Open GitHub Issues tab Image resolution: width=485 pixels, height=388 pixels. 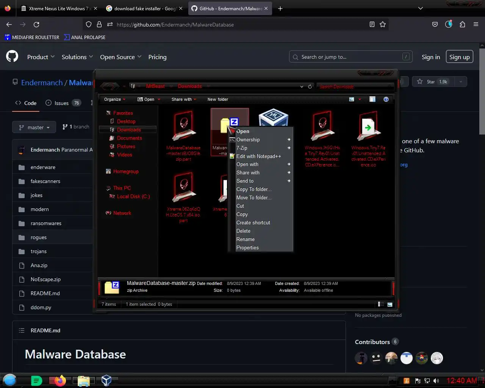pyautogui.click(x=63, y=103)
